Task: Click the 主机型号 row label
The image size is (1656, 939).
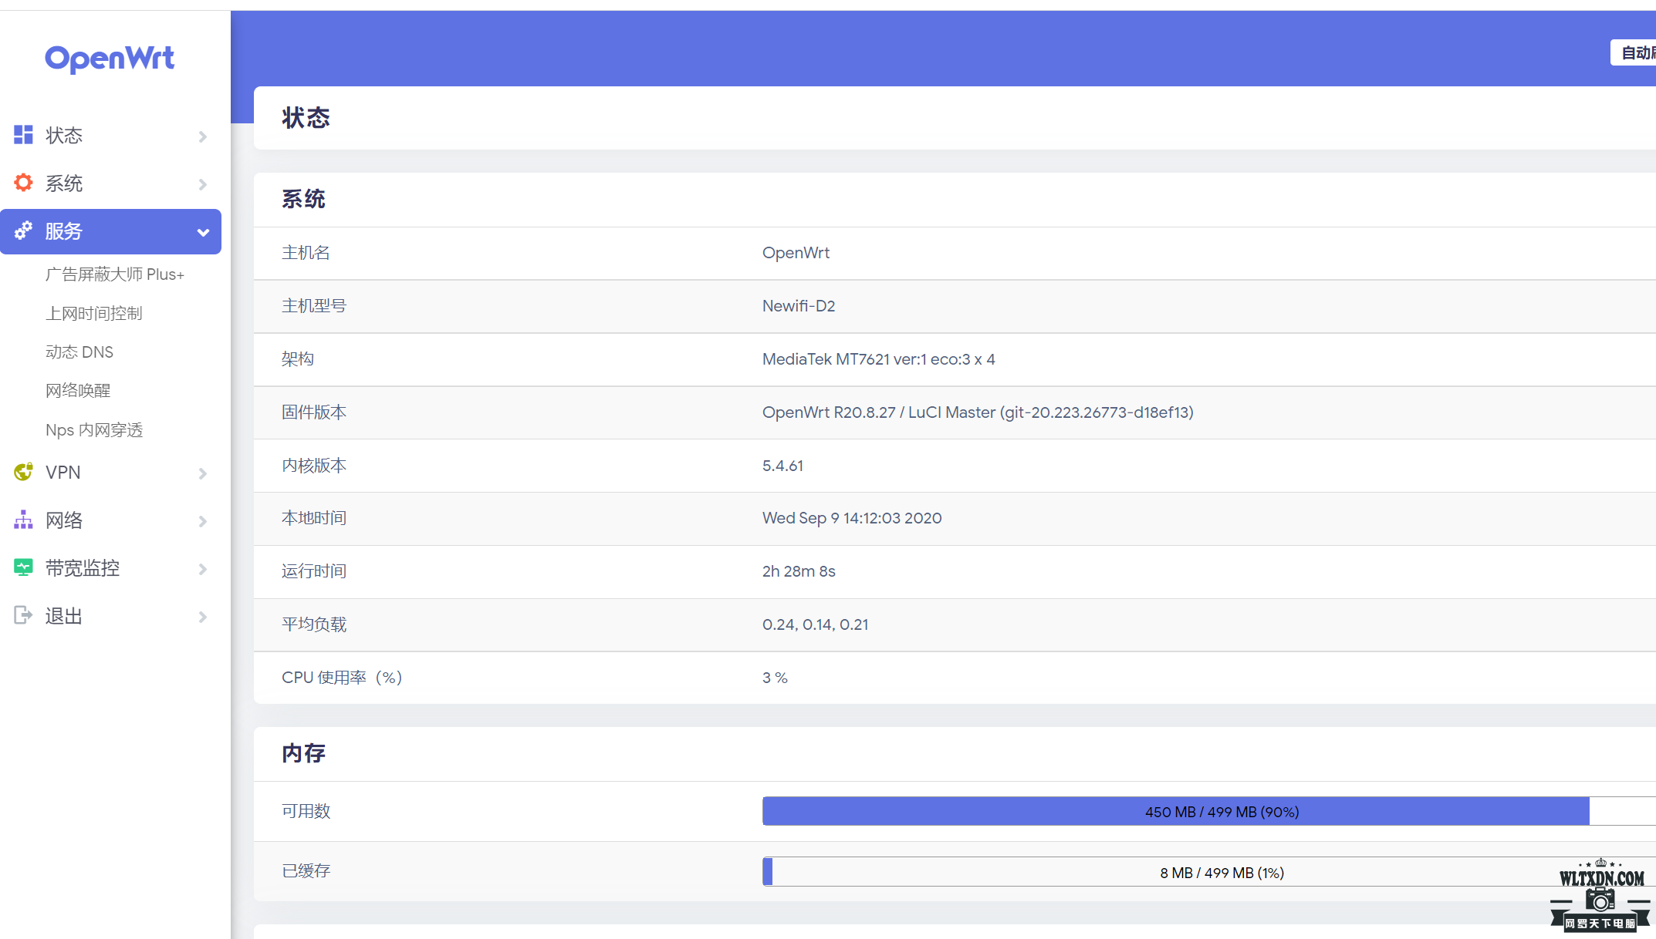Action: point(314,306)
